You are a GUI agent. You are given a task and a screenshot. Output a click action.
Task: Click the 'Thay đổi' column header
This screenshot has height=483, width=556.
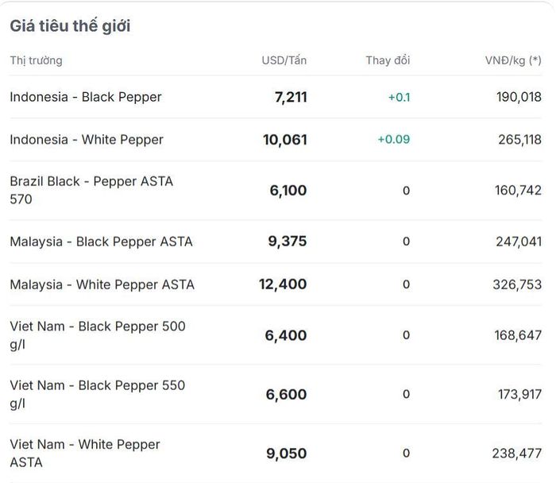[x=388, y=60]
